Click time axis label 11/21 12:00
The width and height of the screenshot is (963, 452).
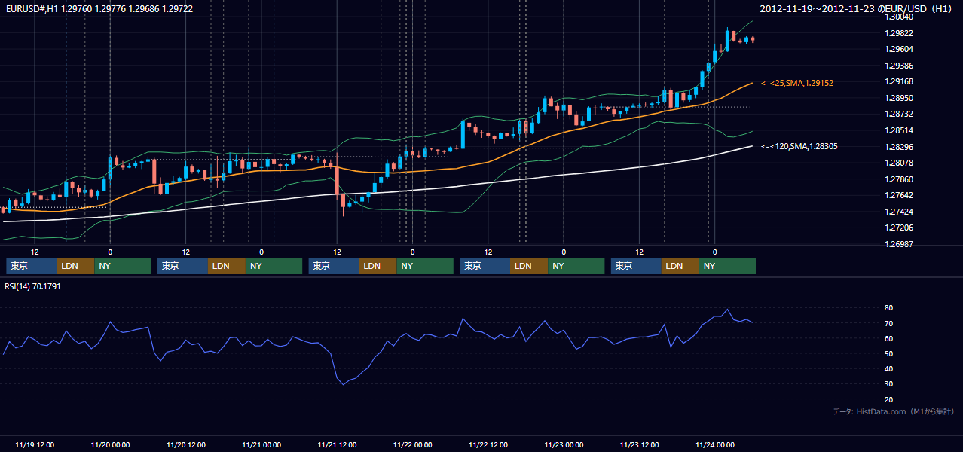click(337, 444)
